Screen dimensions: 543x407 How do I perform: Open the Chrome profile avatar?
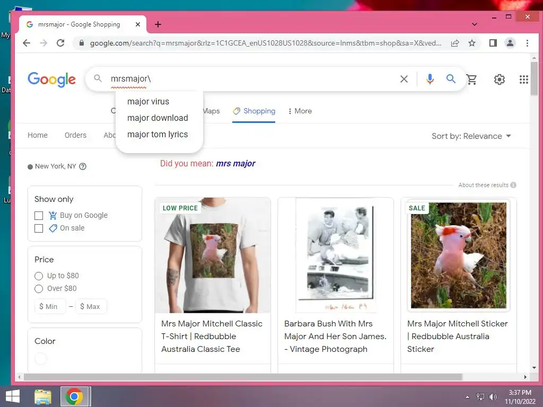(x=510, y=43)
